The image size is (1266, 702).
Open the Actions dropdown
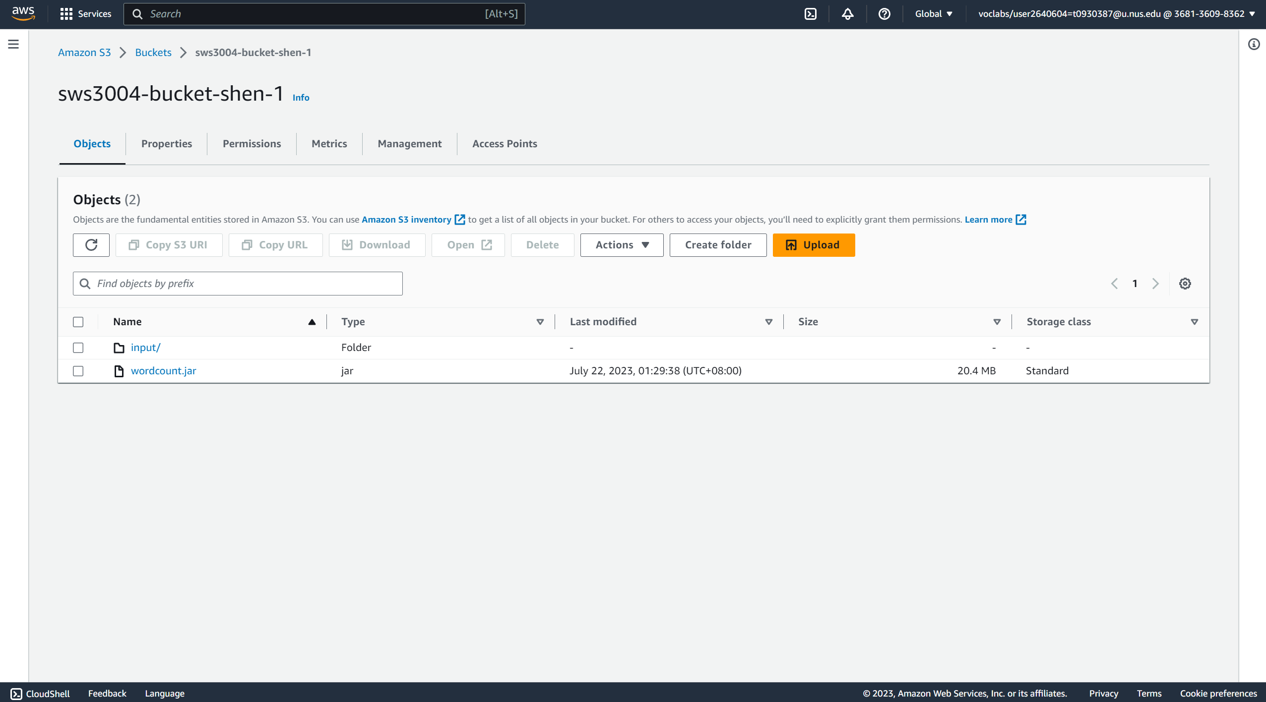(622, 245)
